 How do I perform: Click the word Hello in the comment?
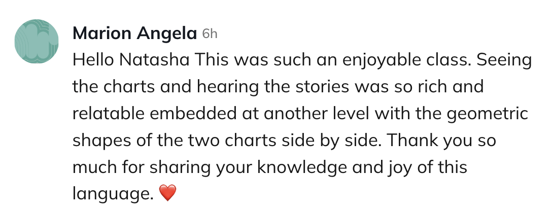pos(93,60)
